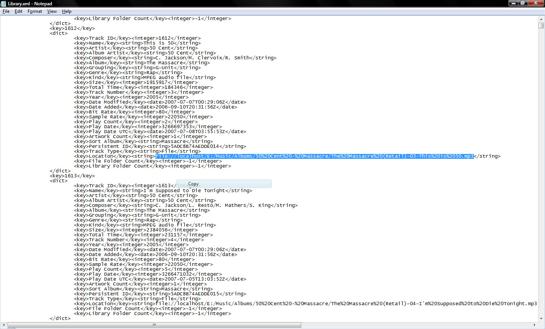Click the vertical scrollbar up arrow

541,19
